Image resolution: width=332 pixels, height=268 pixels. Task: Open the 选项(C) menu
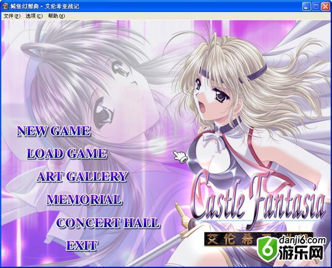(34, 16)
